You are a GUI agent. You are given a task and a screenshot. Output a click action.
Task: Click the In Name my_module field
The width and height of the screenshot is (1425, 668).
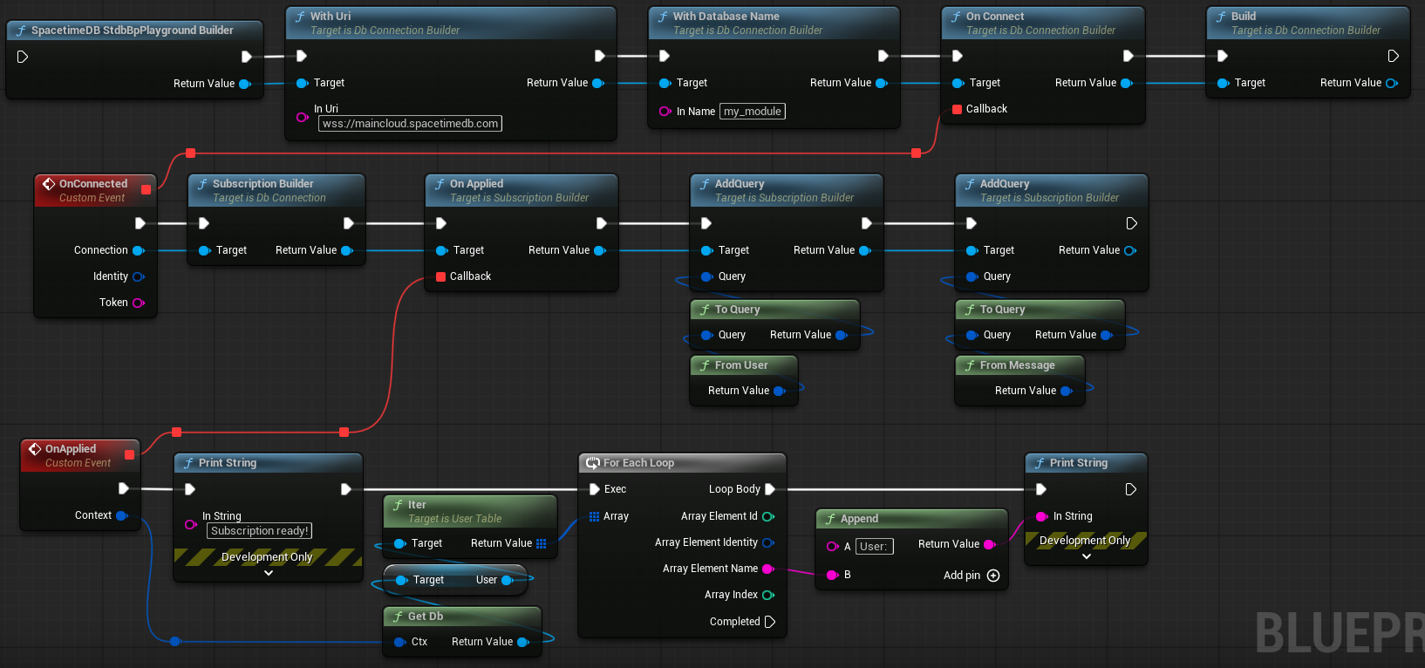click(753, 111)
